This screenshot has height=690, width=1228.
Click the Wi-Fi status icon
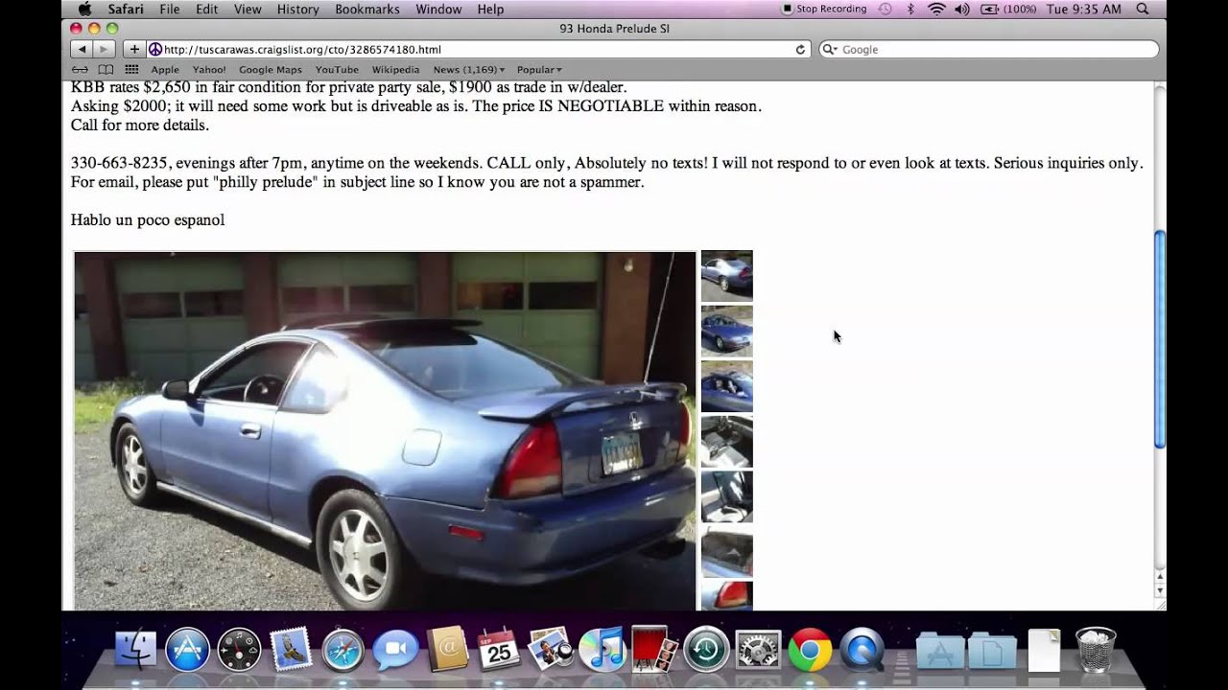coord(936,9)
